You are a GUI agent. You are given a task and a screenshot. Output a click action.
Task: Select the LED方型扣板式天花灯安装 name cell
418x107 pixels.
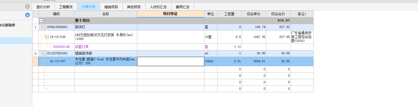106,37
